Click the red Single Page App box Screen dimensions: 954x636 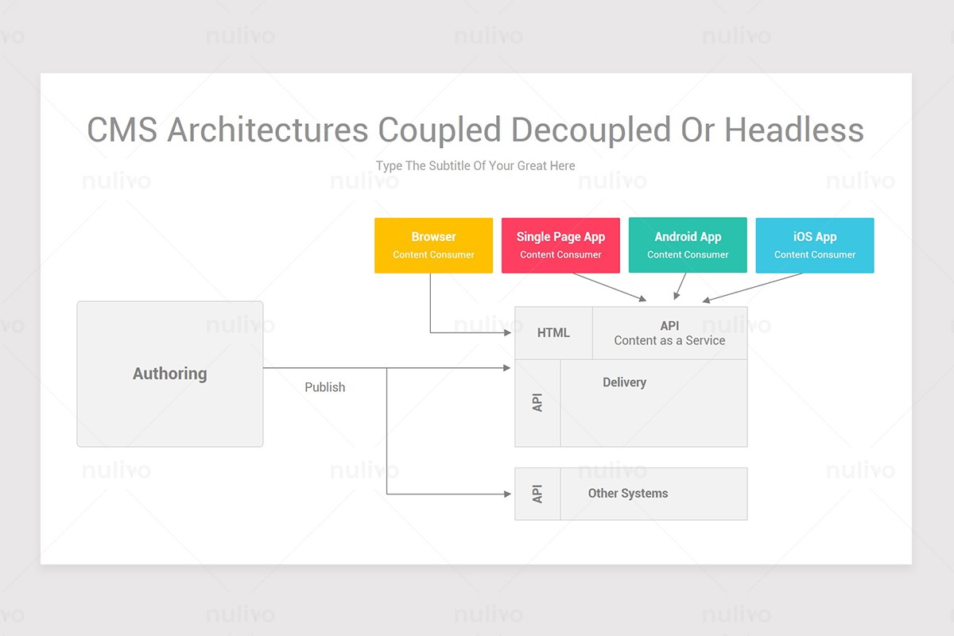560,245
